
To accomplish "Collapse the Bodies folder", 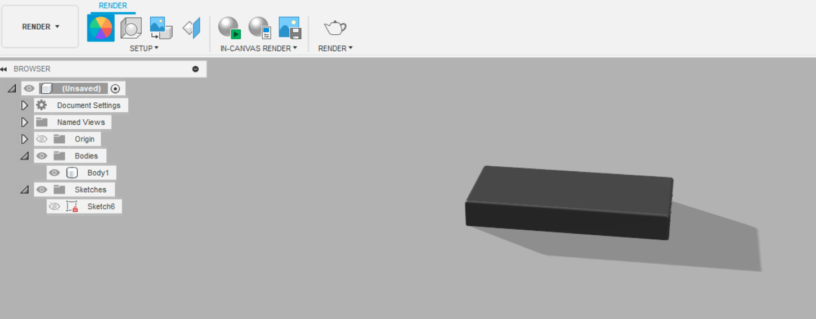I will click(x=24, y=156).
